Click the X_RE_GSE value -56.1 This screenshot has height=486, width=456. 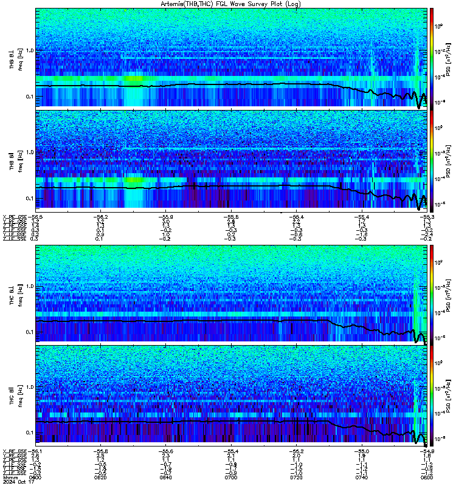pyautogui.click(x=35, y=451)
